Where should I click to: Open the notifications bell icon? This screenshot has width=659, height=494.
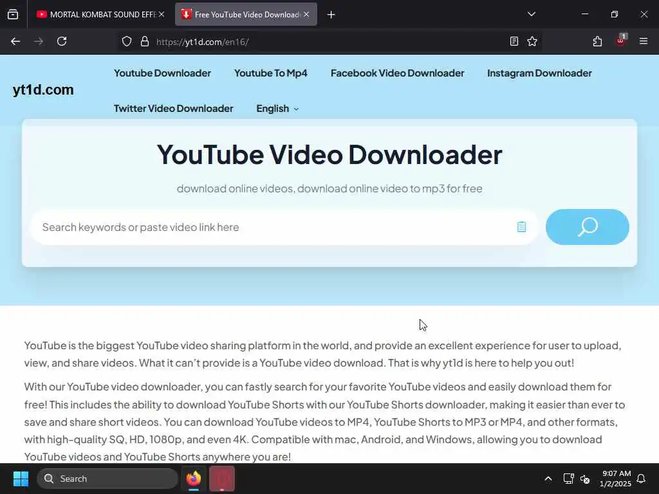click(x=642, y=479)
